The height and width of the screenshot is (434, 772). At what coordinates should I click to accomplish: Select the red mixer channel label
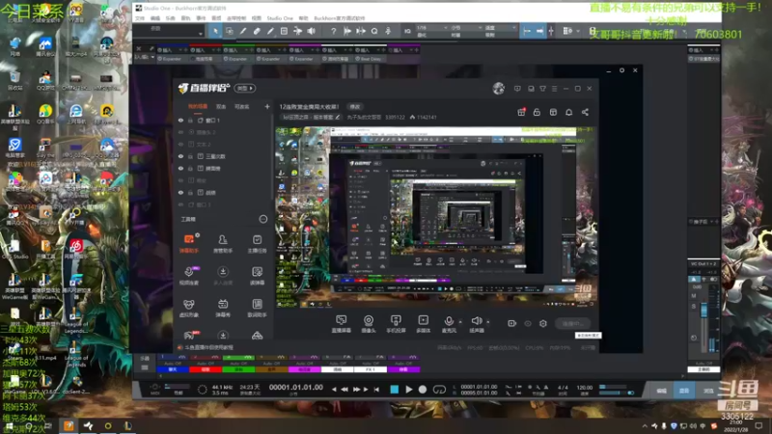[x=206, y=369]
